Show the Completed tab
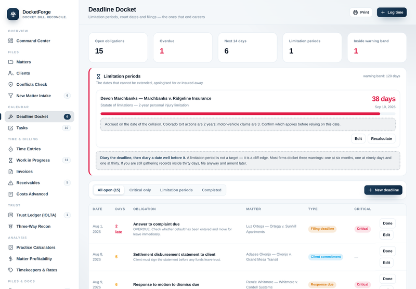 (x=212, y=190)
